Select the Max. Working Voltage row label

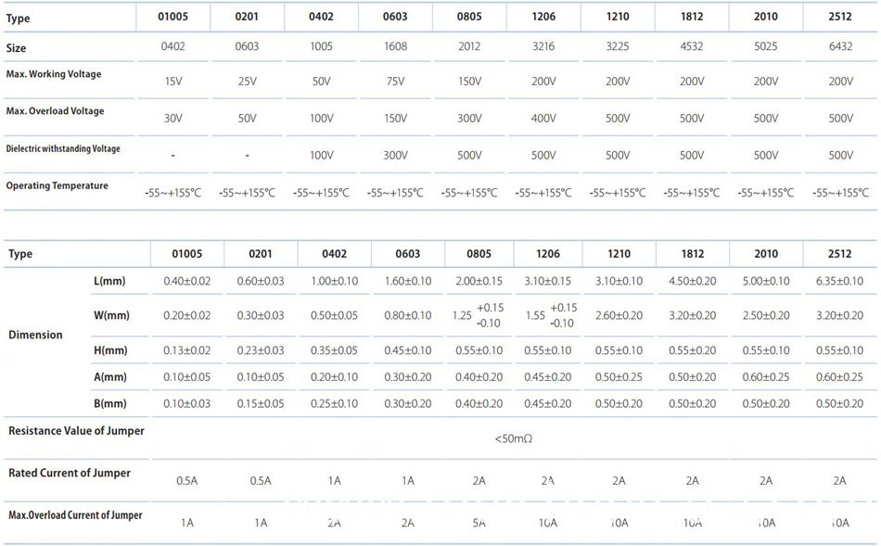[x=54, y=74]
